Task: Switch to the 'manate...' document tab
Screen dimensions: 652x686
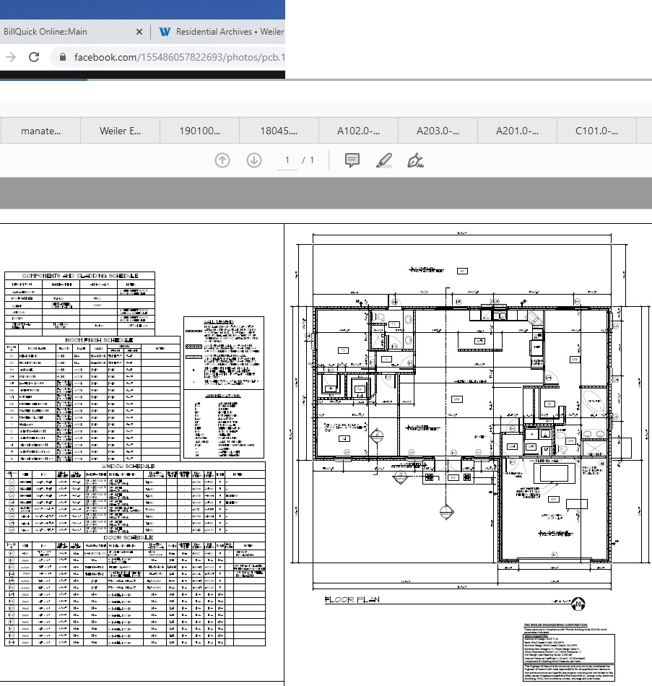Action: [41, 131]
